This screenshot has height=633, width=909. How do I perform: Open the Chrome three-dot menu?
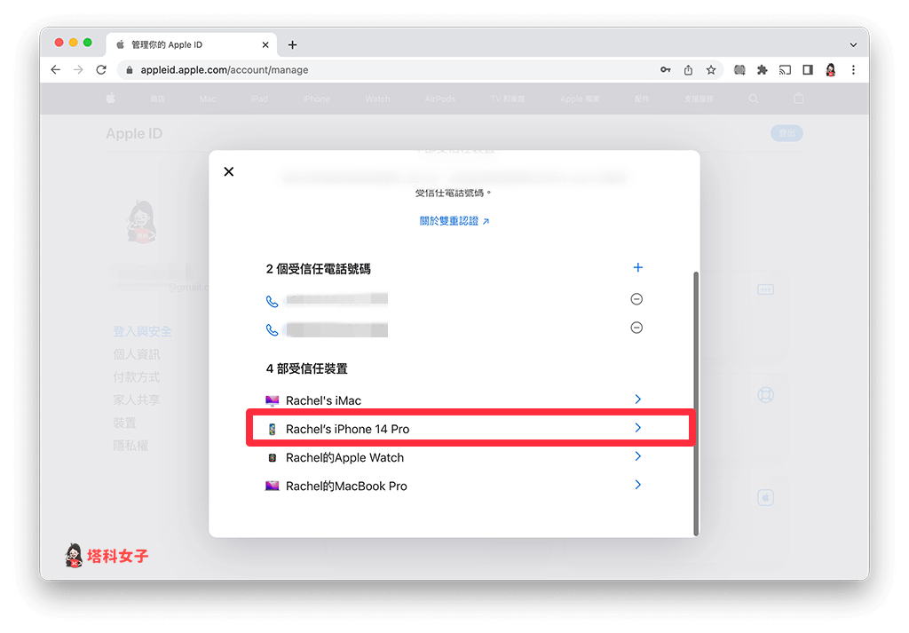pos(853,70)
